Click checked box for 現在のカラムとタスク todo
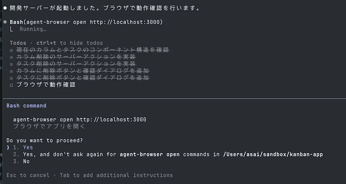The height and width of the screenshot is (184, 346). point(11,50)
